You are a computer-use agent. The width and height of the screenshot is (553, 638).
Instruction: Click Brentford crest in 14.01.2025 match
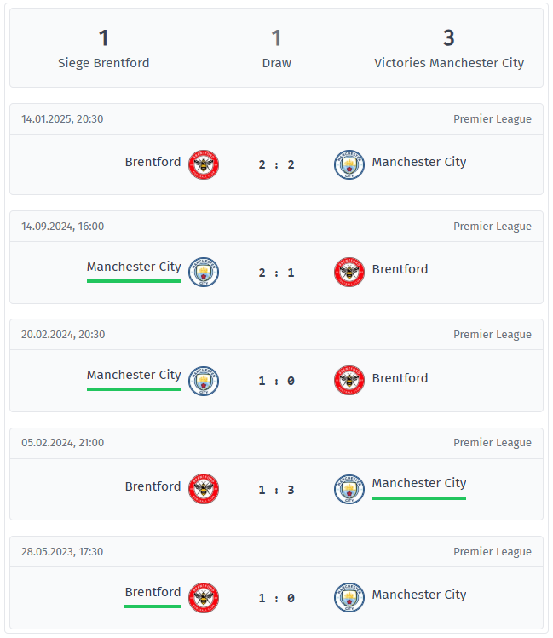[x=204, y=164]
